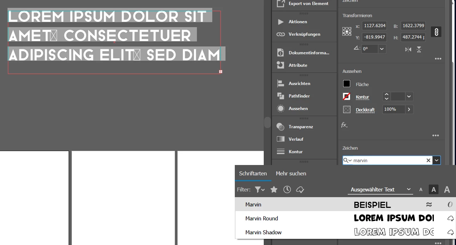This screenshot has width=456, height=245.
Task: Flip the object vertically
Action: 419,50
